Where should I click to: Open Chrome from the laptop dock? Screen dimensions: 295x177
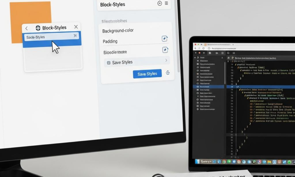click(x=224, y=162)
